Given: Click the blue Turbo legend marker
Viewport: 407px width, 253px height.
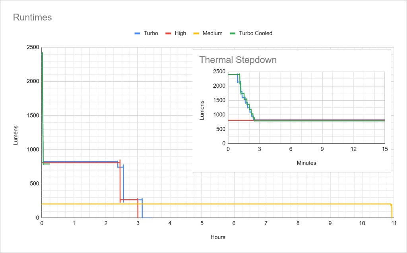Looking at the screenshot, I should point(138,33).
